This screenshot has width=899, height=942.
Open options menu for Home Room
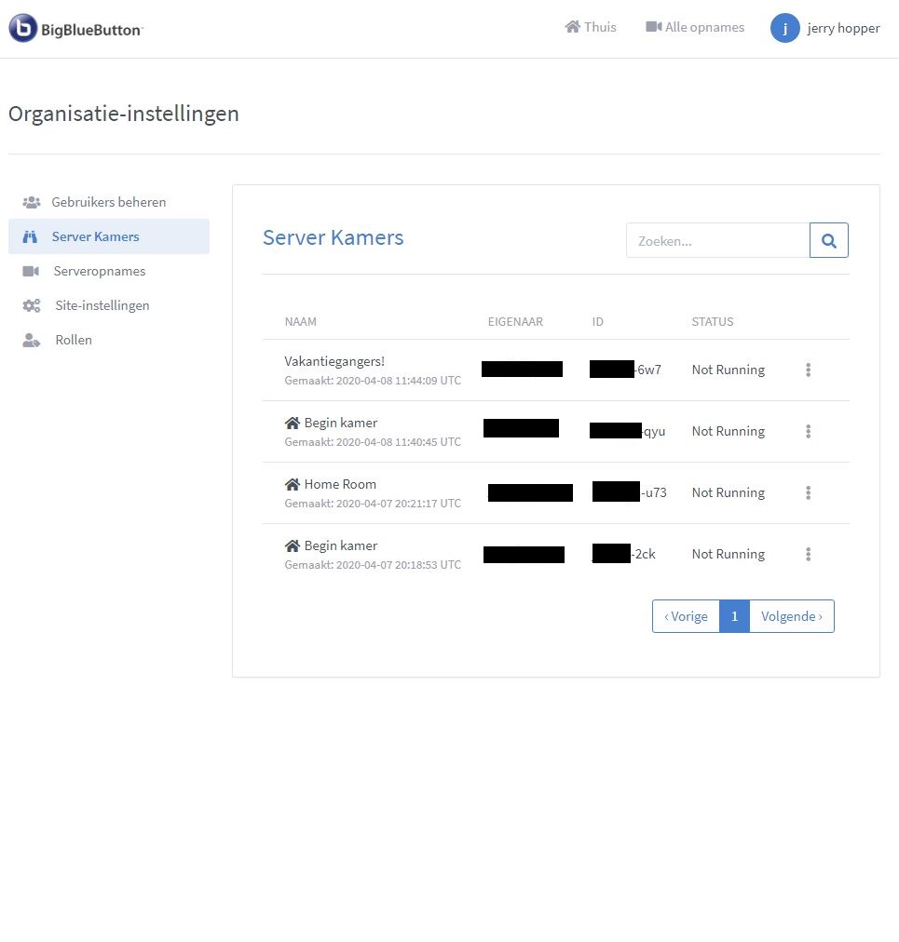click(x=808, y=492)
